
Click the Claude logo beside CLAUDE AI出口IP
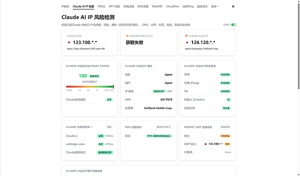tap(186, 36)
